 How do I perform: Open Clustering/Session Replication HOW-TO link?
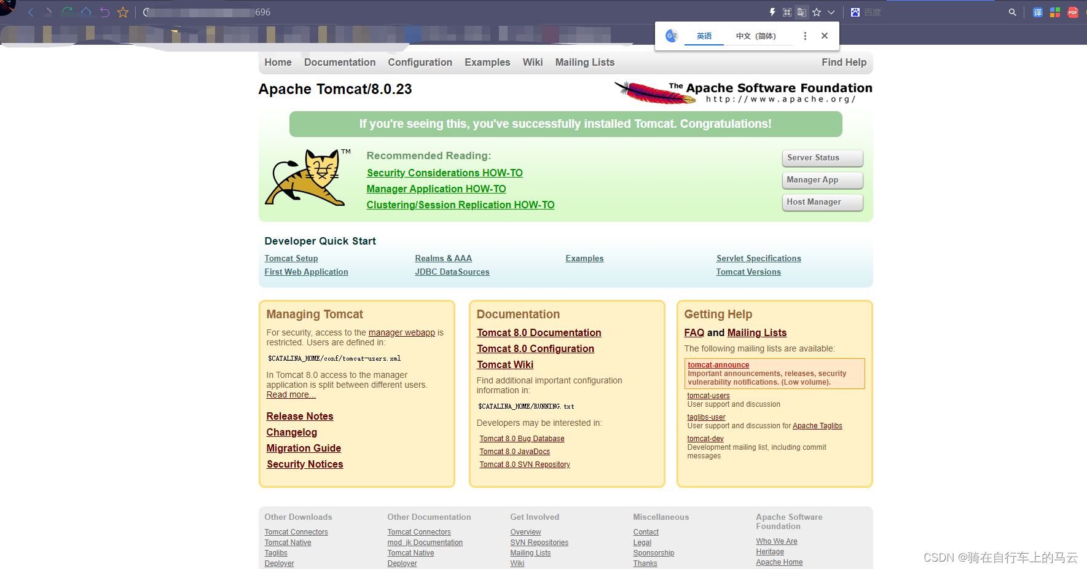pyautogui.click(x=461, y=205)
